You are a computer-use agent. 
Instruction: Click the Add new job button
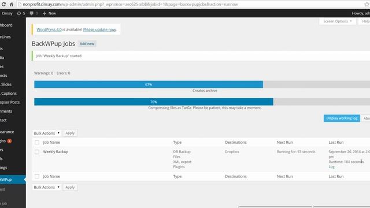click(87, 44)
